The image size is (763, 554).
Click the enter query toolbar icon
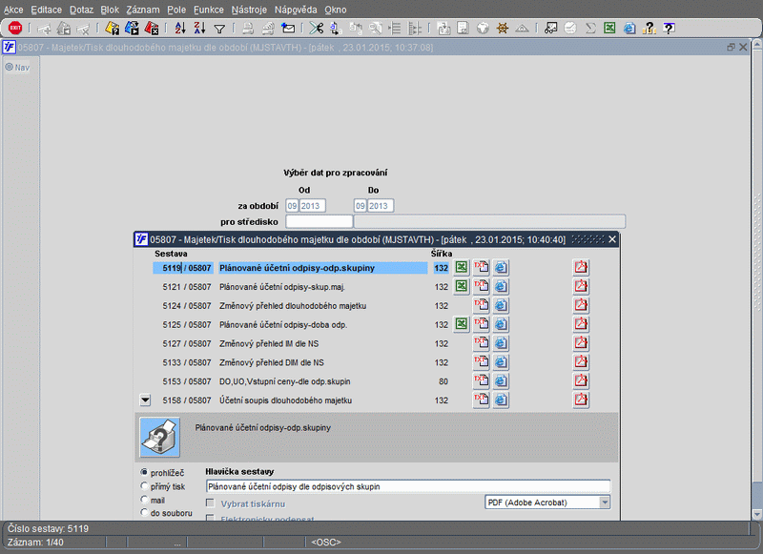click(x=112, y=29)
